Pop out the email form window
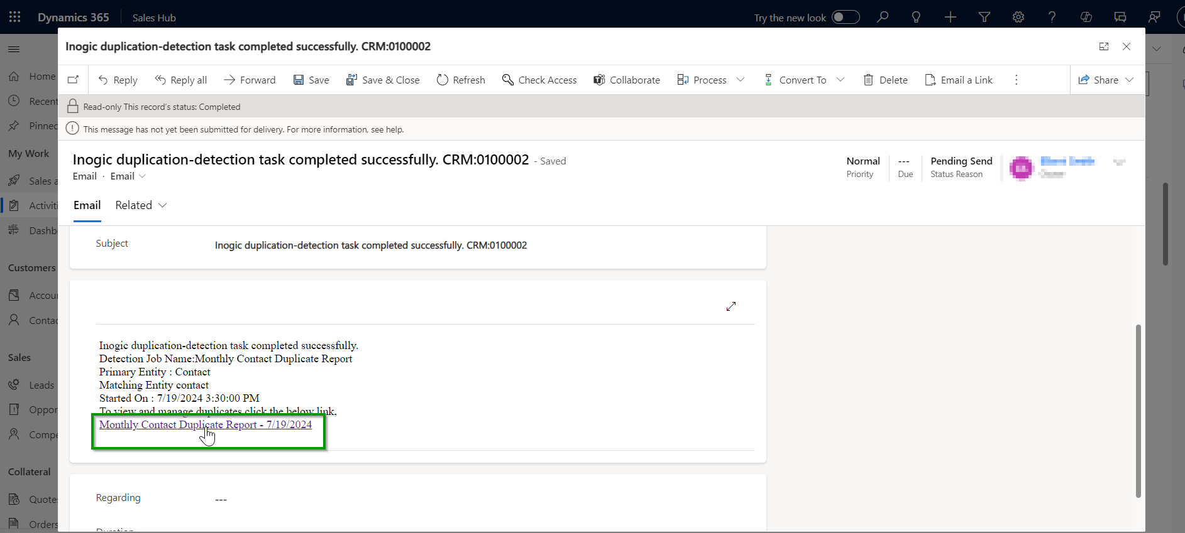 pos(1104,46)
